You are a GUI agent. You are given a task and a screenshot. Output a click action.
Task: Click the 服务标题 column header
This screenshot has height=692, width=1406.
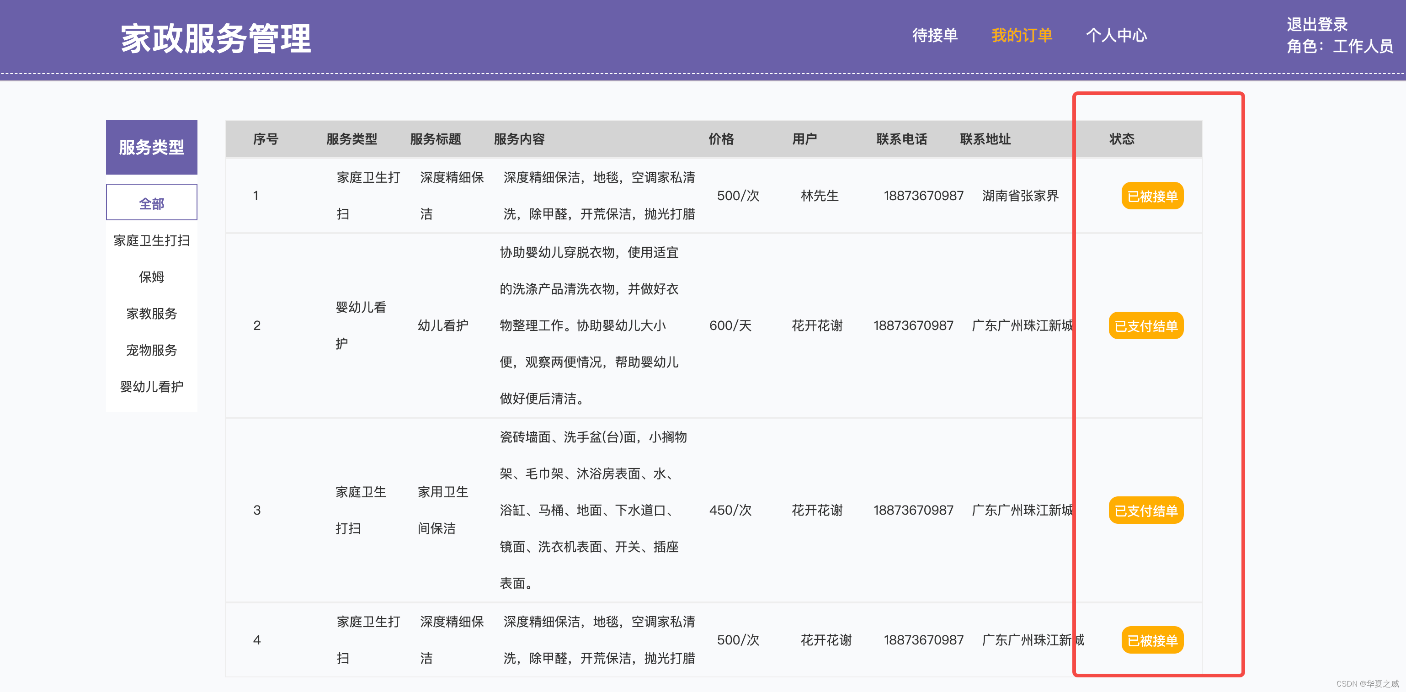(435, 138)
